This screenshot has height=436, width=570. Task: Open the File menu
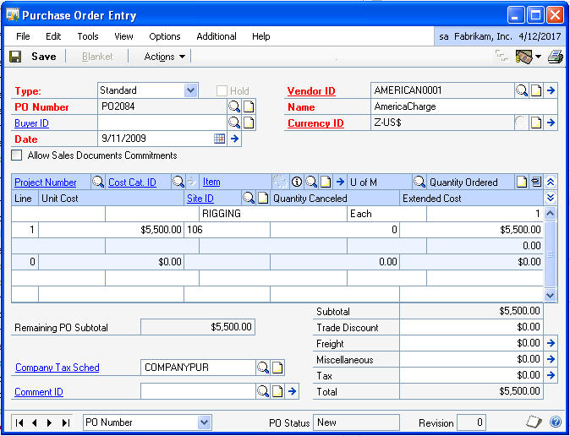coord(24,36)
